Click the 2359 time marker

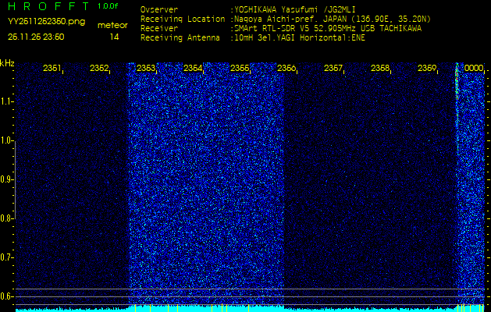(427, 68)
